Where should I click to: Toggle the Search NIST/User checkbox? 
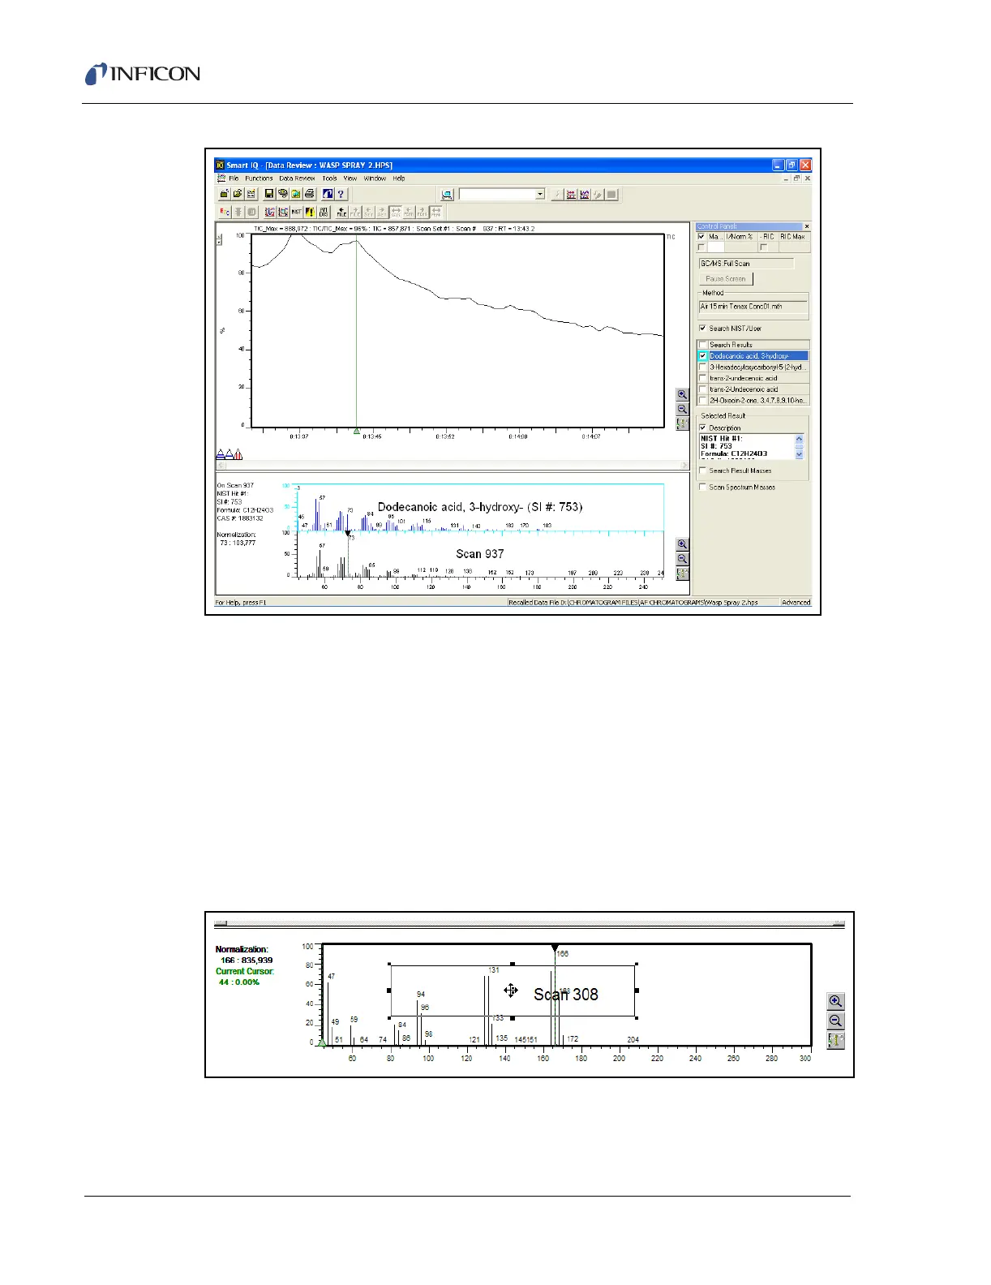[x=702, y=329]
